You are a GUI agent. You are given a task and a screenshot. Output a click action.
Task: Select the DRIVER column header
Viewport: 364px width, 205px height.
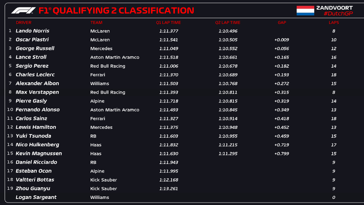pos(23,22)
